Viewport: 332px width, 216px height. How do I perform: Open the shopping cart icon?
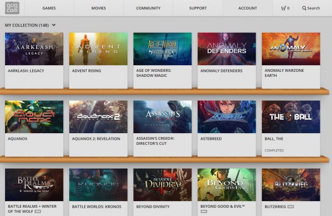[283, 8]
